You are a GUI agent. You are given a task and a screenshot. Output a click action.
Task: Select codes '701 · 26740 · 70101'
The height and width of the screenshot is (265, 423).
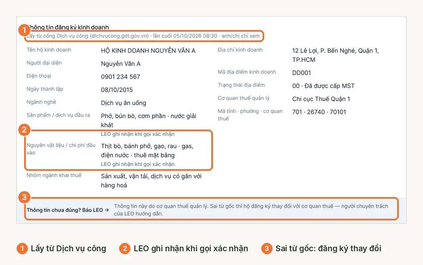(319, 112)
